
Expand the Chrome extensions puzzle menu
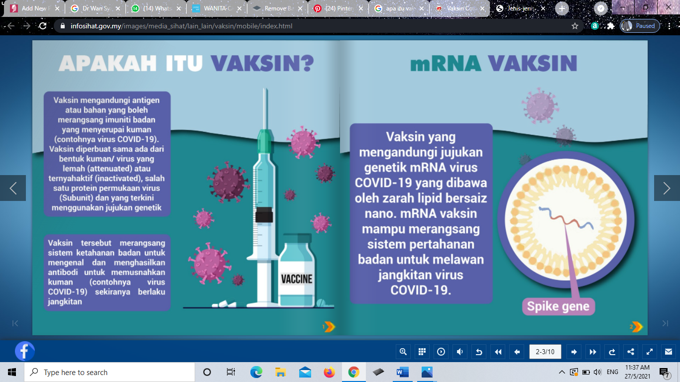[611, 25]
